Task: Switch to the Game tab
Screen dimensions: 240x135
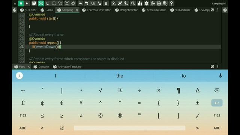Action: 47,10
